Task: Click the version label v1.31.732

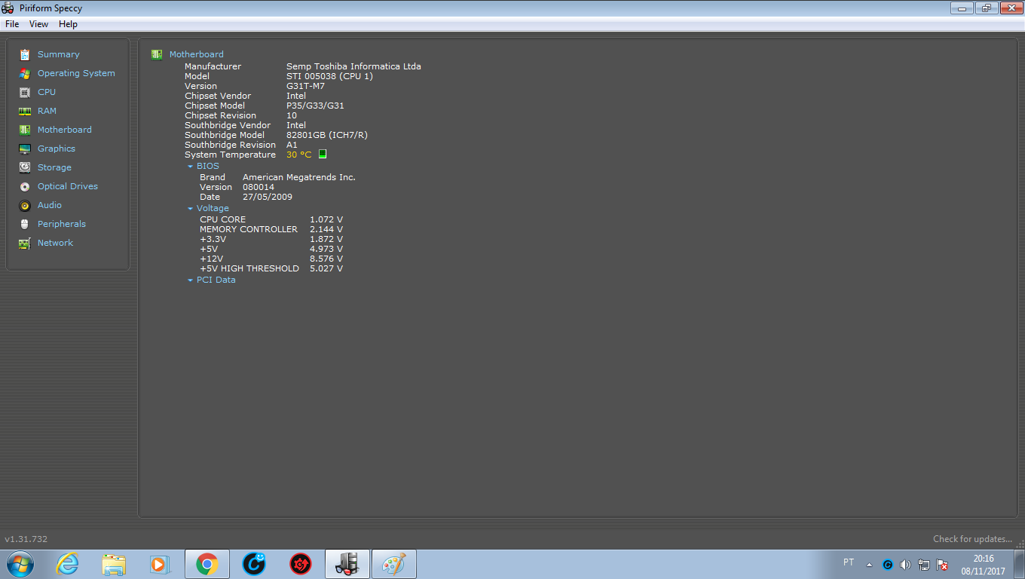Action: pos(26,539)
